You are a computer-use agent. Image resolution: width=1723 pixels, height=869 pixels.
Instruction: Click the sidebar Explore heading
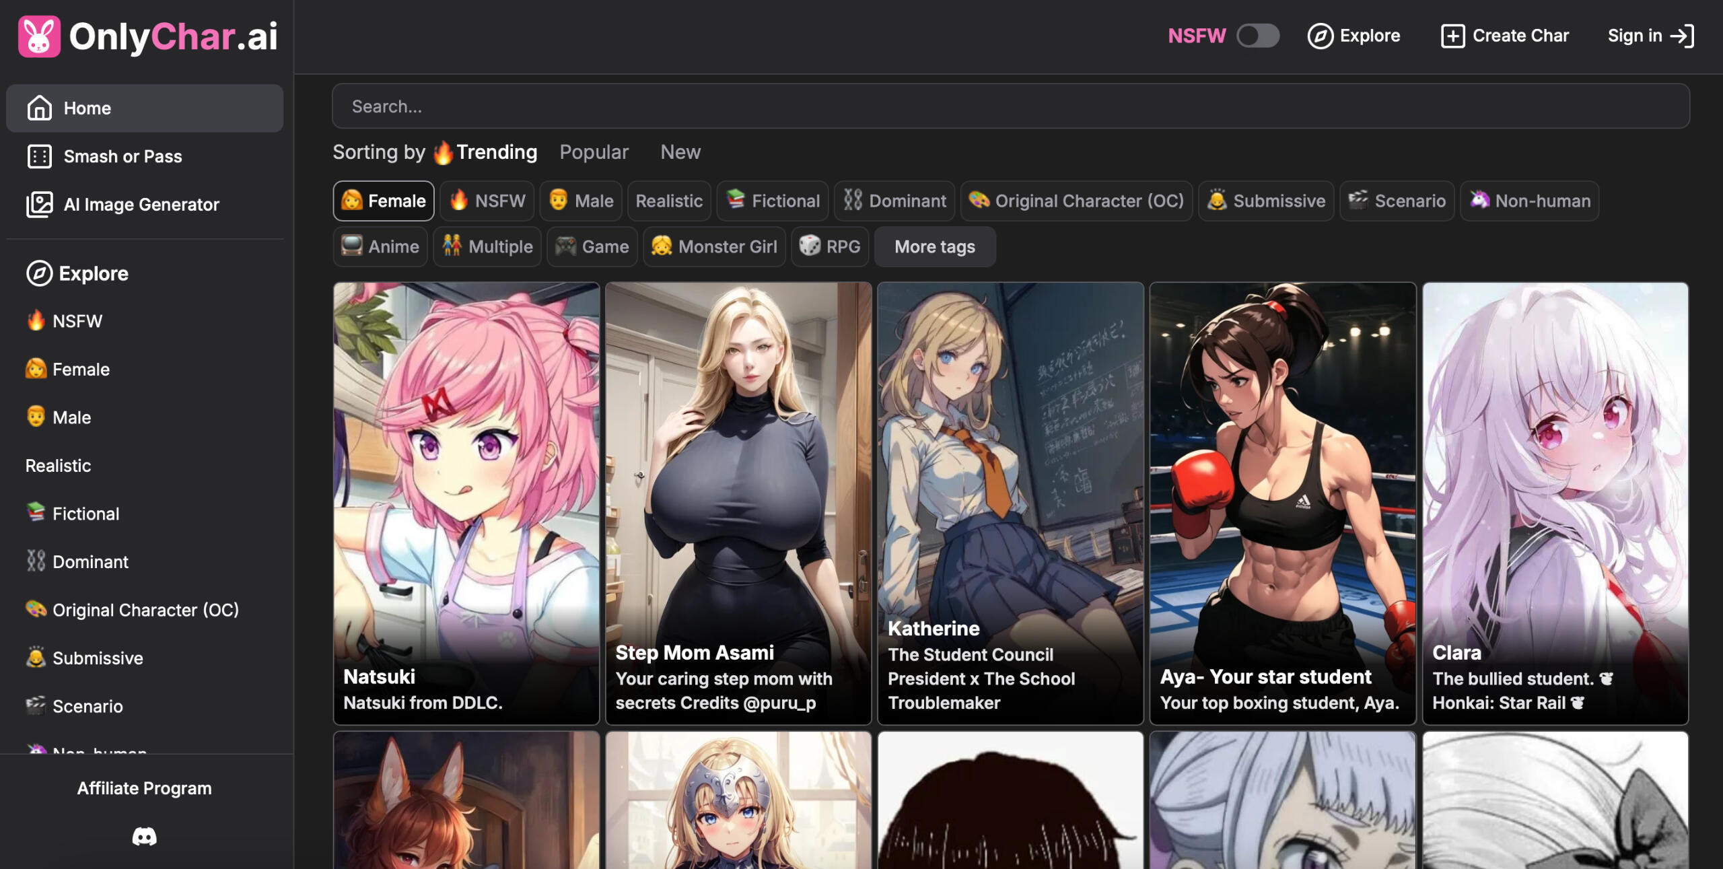click(77, 273)
